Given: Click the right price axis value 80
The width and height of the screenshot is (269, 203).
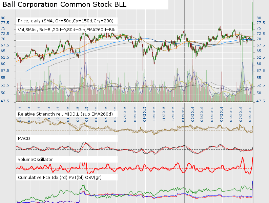Looking at the screenshot, I should pos(259,18).
